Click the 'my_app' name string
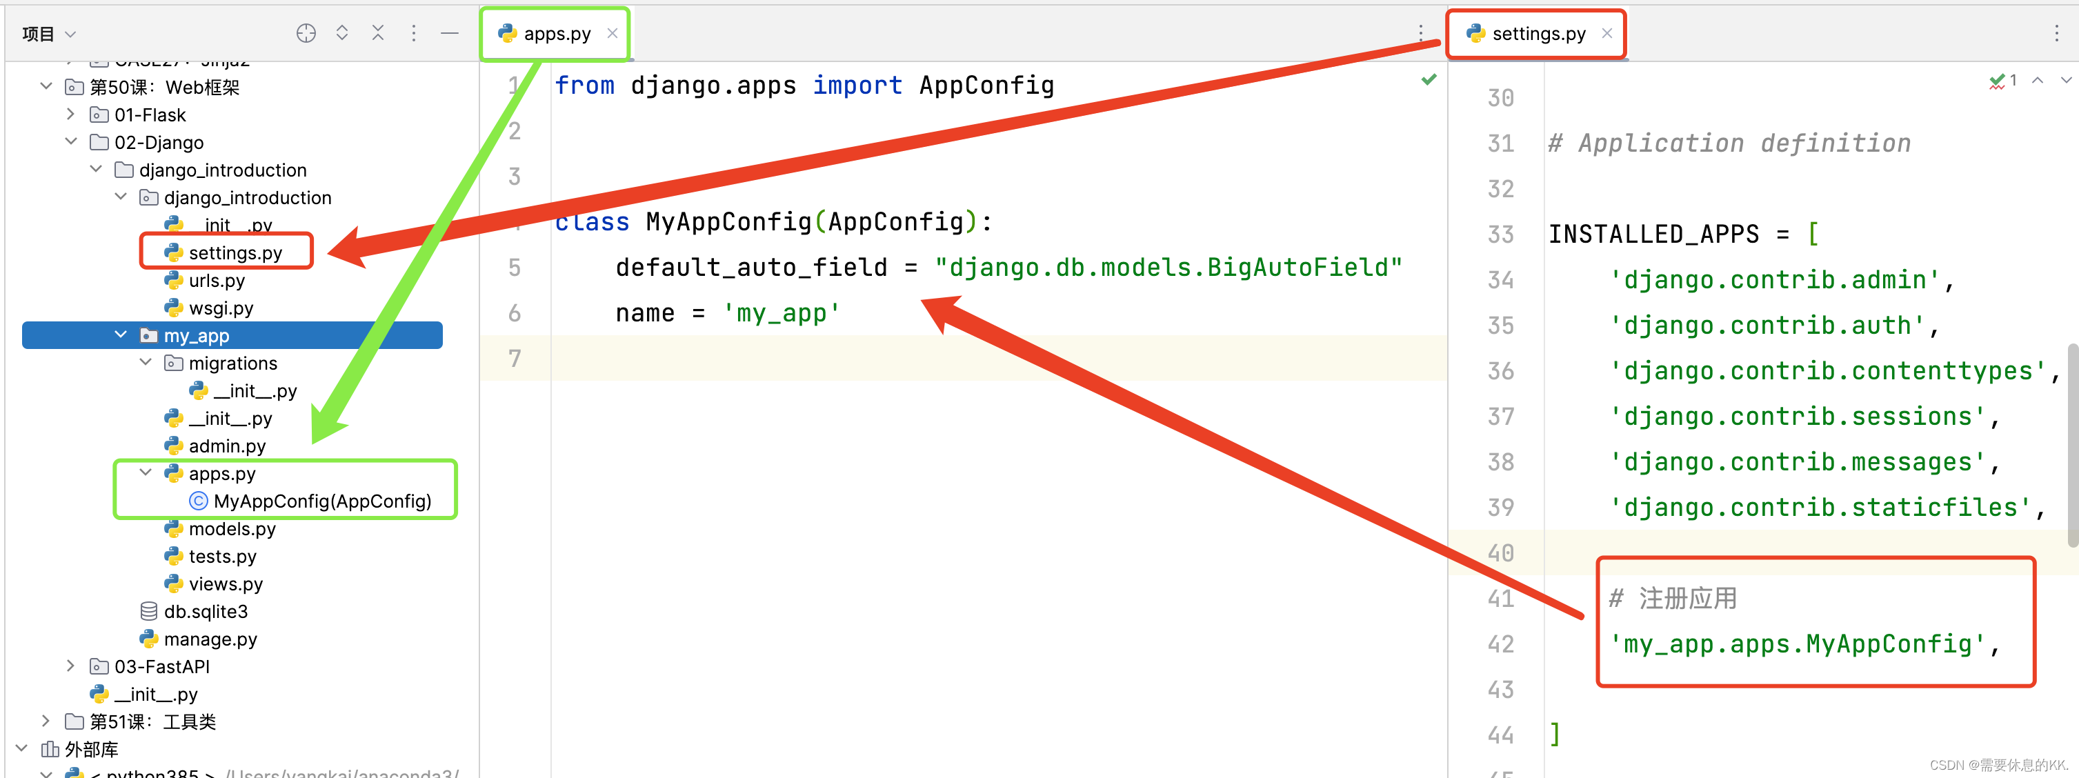This screenshot has width=2079, height=778. (x=782, y=312)
